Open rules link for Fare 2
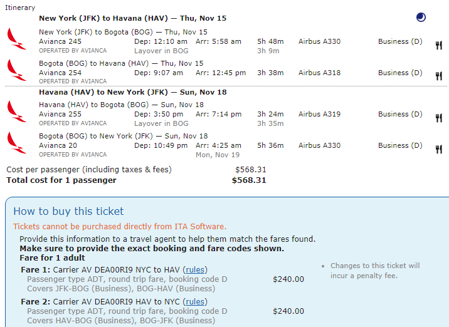Viewport: 449px width, 327px height. [x=195, y=302]
